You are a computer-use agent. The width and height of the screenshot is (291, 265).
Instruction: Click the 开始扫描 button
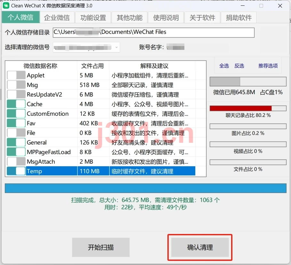pyautogui.click(x=101, y=247)
